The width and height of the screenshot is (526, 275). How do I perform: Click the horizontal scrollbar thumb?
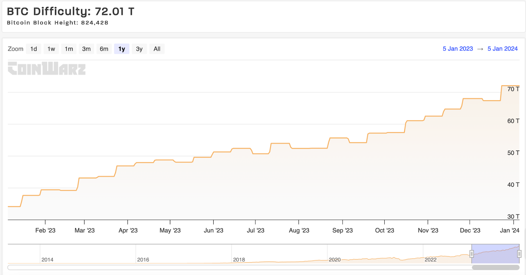pyautogui.click(x=496, y=267)
